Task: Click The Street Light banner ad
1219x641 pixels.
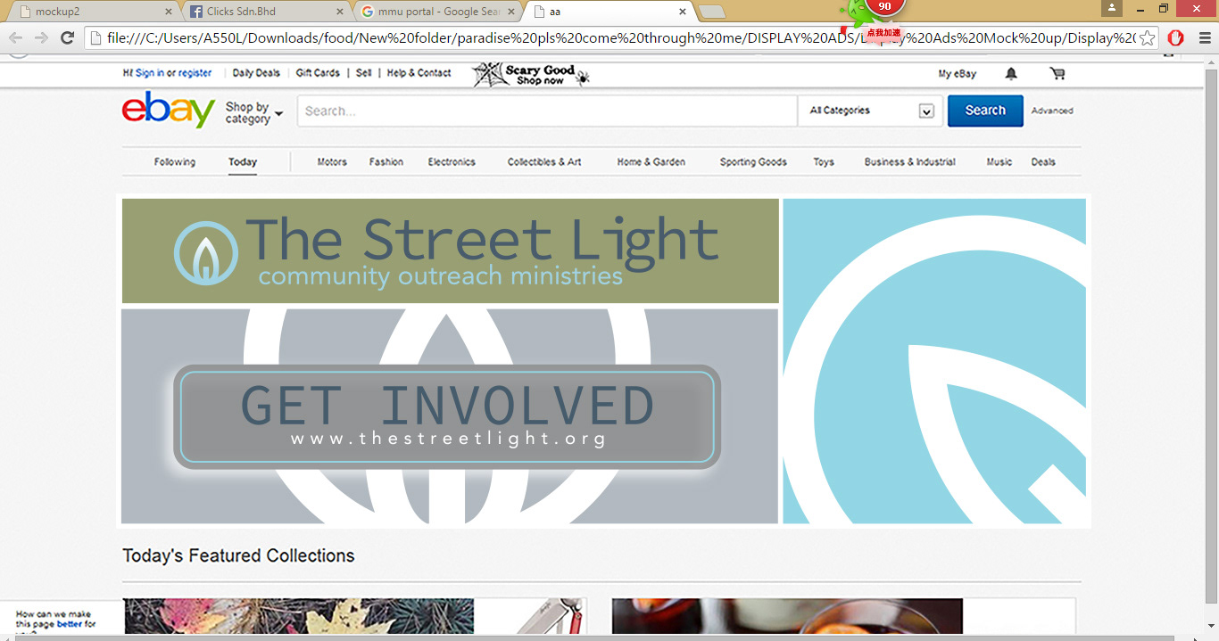Action: pyautogui.click(x=451, y=251)
